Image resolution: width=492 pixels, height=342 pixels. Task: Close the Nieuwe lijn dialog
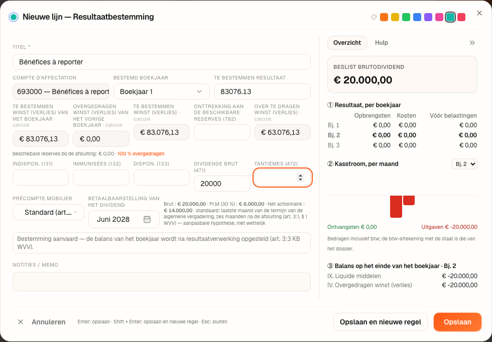pyautogui.click(x=479, y=13)
